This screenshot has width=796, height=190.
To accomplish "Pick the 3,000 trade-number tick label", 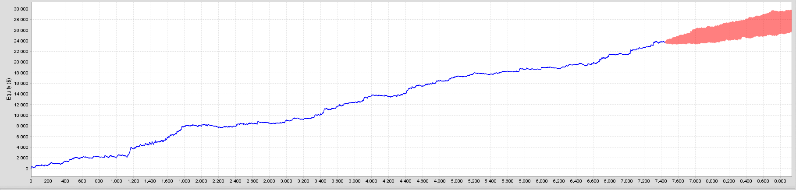I will click(x=286, y=181).
